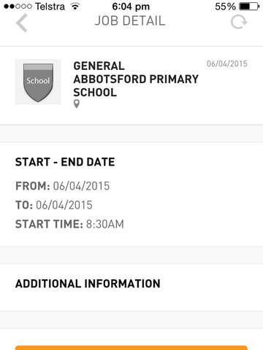Select the TO date value
Image resolution: width=263 pixels, height=350 pixels.
64,205
